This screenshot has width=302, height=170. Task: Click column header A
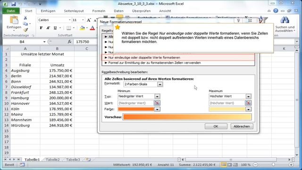click(x=25, y=49)
